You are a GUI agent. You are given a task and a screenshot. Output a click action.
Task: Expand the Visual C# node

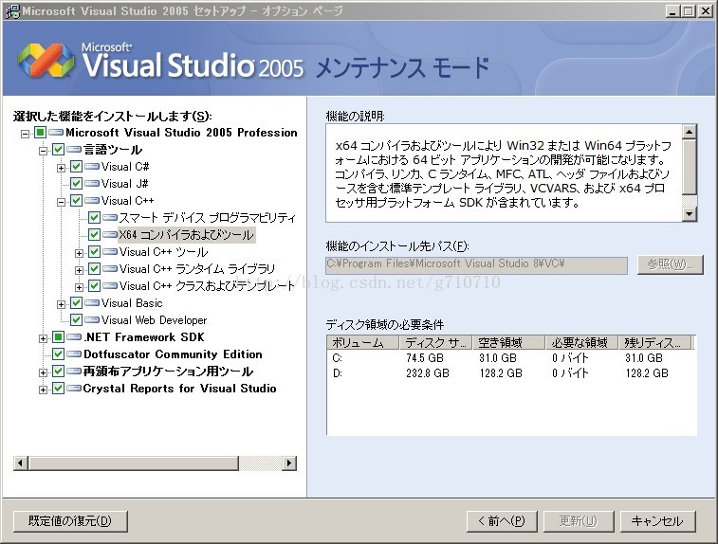(61, 168)
